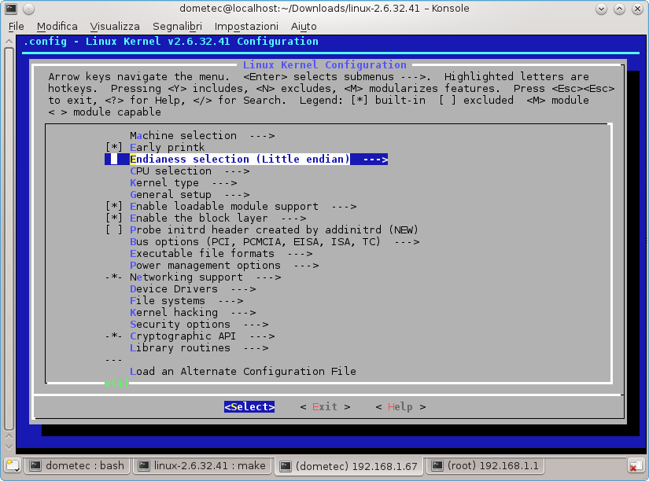The height and width of the screenshot is (481, 649).
Task: Click the terminal icon on linux-2.6.32.41 : make tab
Action: pos(143,465)
